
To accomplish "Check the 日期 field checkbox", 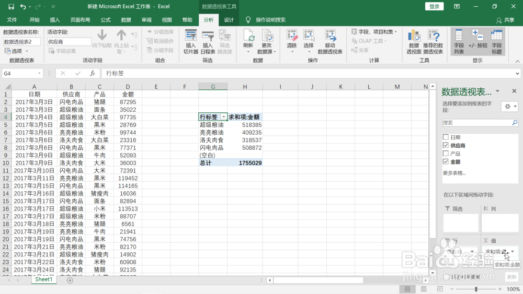I will tap(446, 137).
